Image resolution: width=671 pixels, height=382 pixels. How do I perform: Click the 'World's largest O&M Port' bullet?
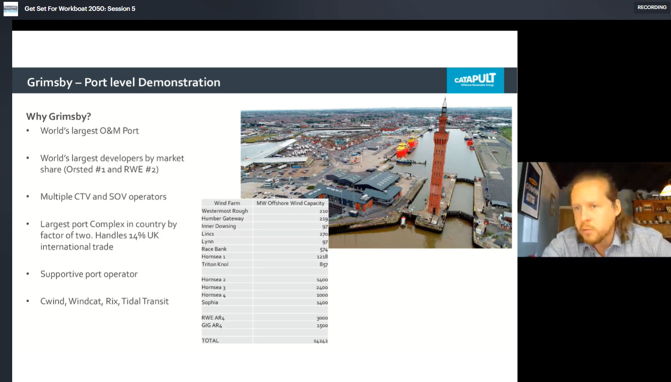tap(89, 131)
